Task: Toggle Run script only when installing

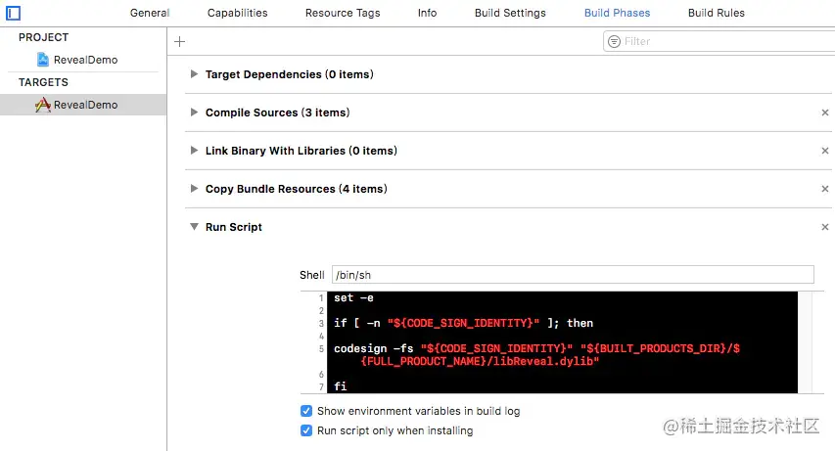Action: pyautogui.click(x=306, y=430)
